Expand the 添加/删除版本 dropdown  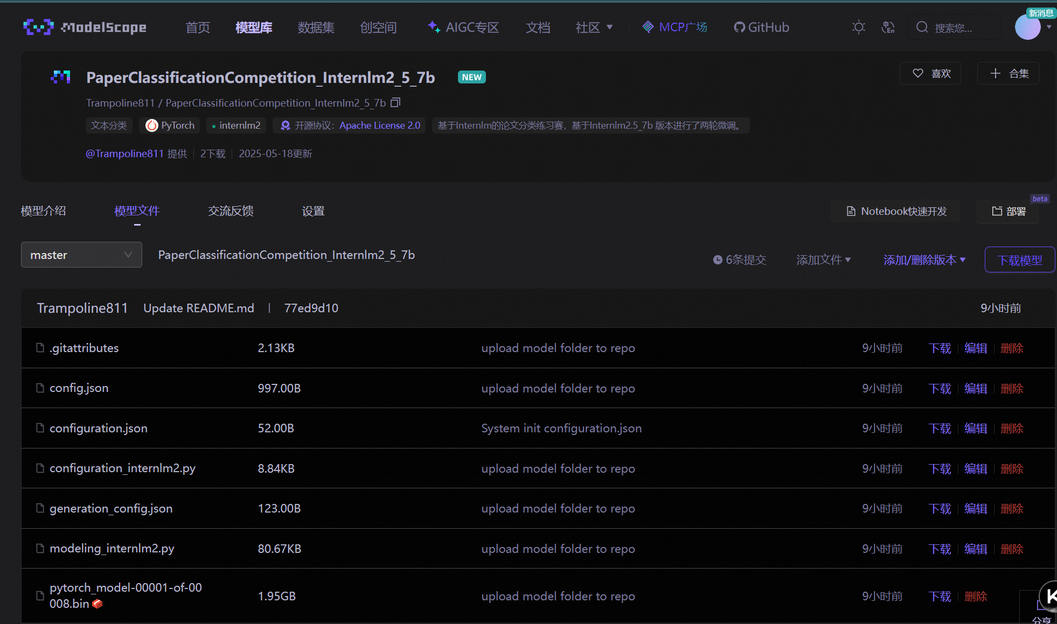point(924,260)
